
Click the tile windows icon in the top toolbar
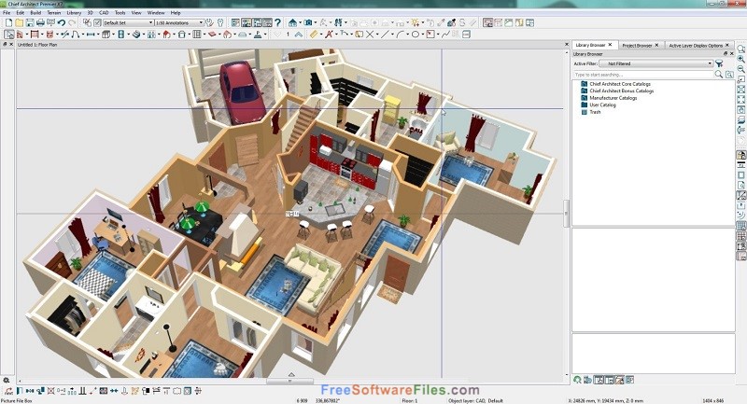529,22
